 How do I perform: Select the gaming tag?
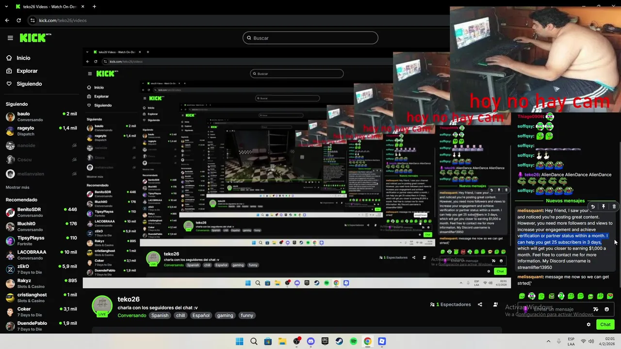[x=225, y=316]
